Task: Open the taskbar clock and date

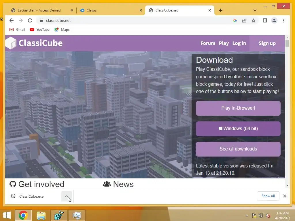Action: coord(282,216)
